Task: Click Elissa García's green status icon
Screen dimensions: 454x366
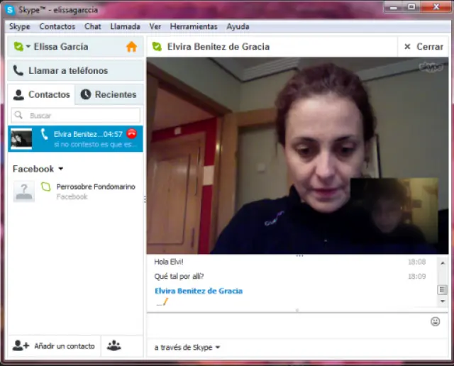Action: (x=18, y=46)
